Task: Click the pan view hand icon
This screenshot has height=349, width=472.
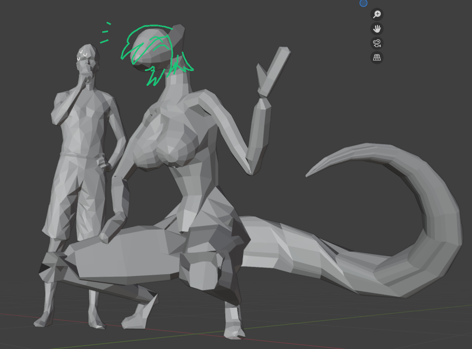Action: point(377,29)
